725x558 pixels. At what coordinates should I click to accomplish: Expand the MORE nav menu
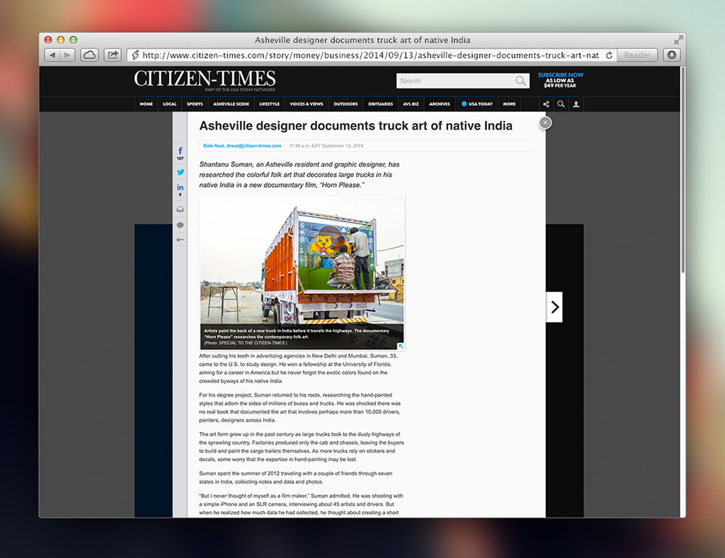(509, 104)
